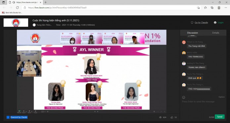
Task: Open the emoji picker in chat
Action: click(x=184, y=97)
